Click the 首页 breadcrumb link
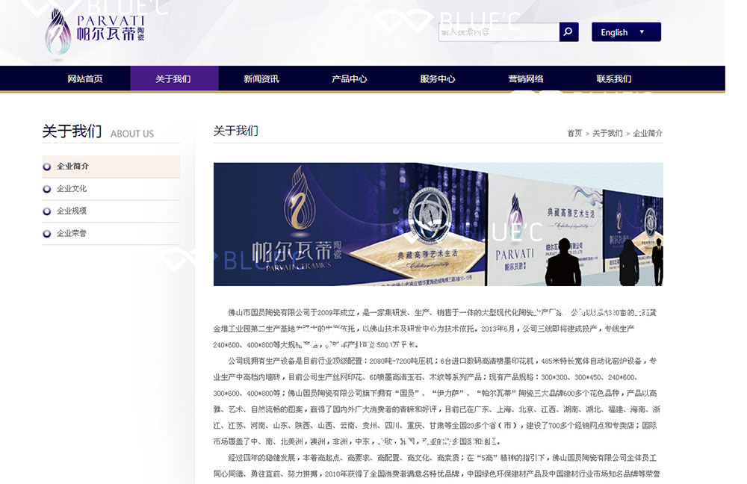747x484 pixels. pos(574,134)
